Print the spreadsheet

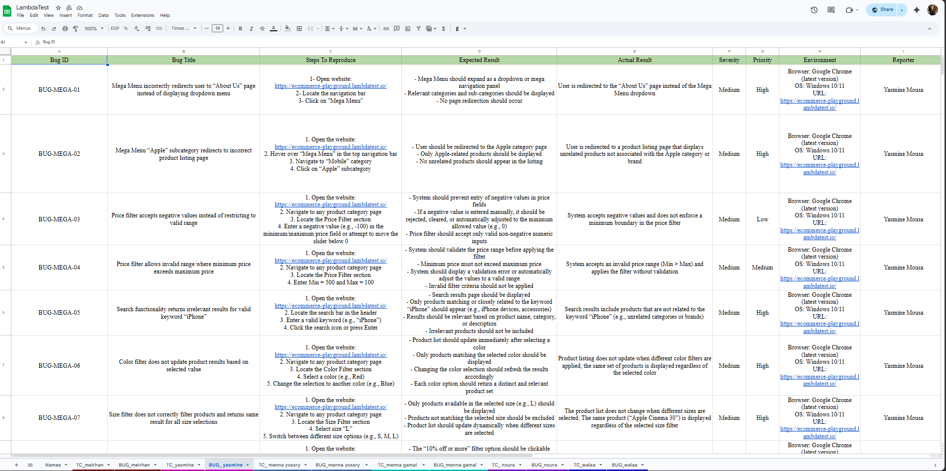tap(65, 29)
